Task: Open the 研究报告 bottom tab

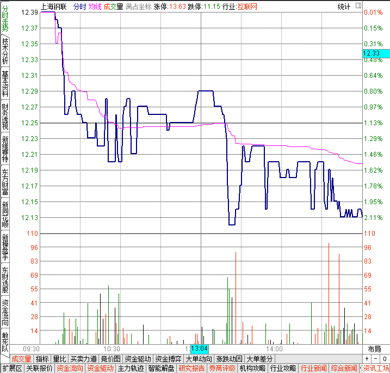Action: (191, 368)
